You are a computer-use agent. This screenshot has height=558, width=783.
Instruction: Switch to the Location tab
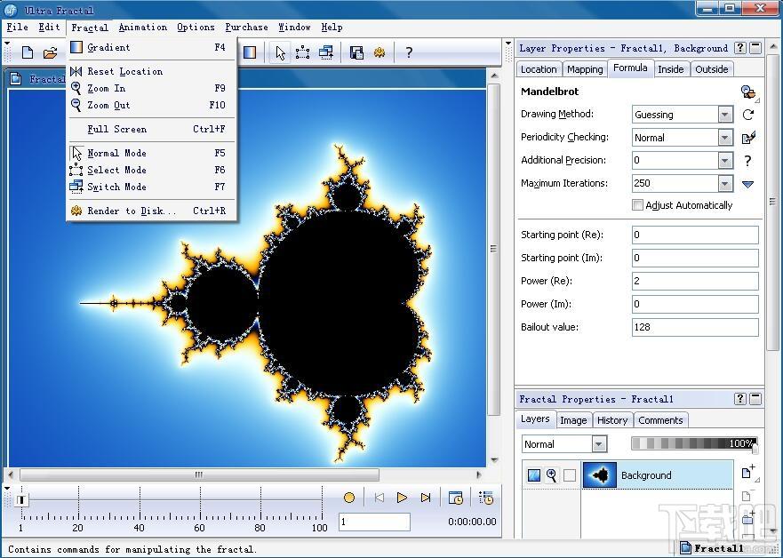[539, 69]
